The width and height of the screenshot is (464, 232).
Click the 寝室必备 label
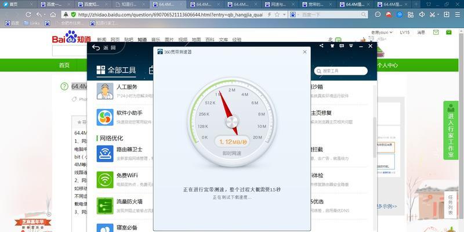pyautogui.click(x=127, y=227)
